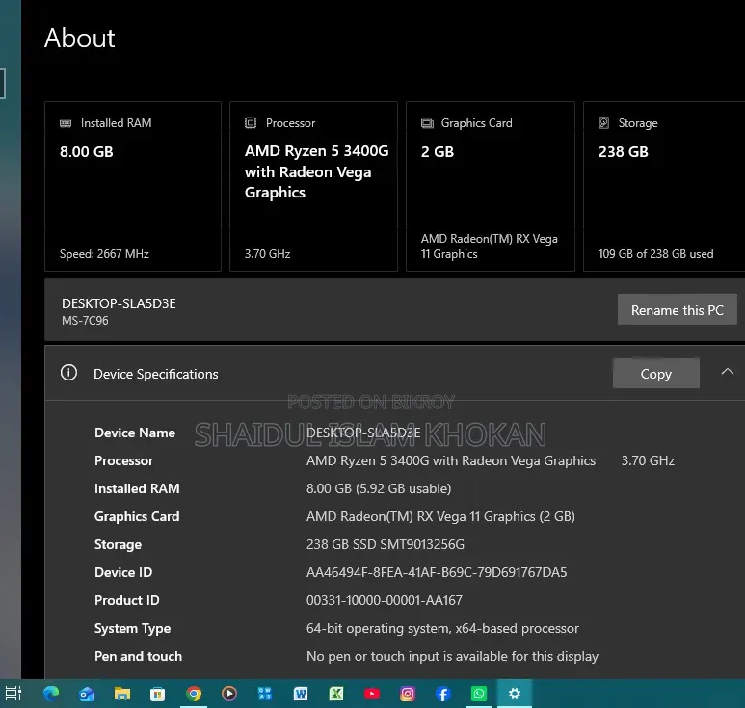Image resolution: width=745 pixels, height=708 pixels.
Task: Switch to WhatsApp on the taskbar
Action: tap(478, 695)
